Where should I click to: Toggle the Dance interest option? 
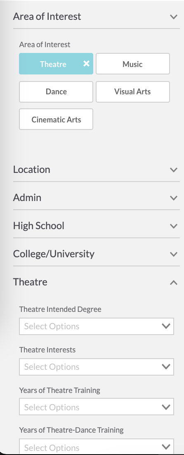(56, 92)
